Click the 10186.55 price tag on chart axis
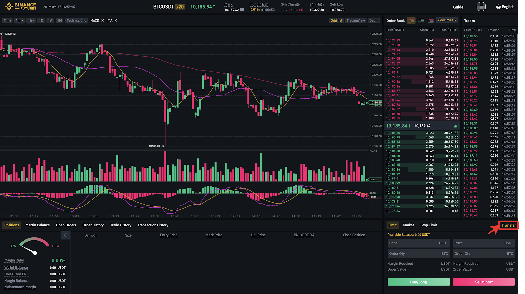Screen dimensions: 525x294 pyautogui.click(x=376, y=102)
